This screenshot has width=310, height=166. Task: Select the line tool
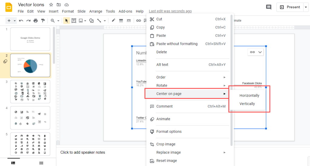point(99,21)
